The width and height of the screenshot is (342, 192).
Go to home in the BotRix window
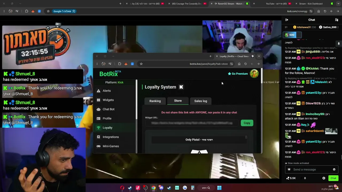(x=239, y=64)
